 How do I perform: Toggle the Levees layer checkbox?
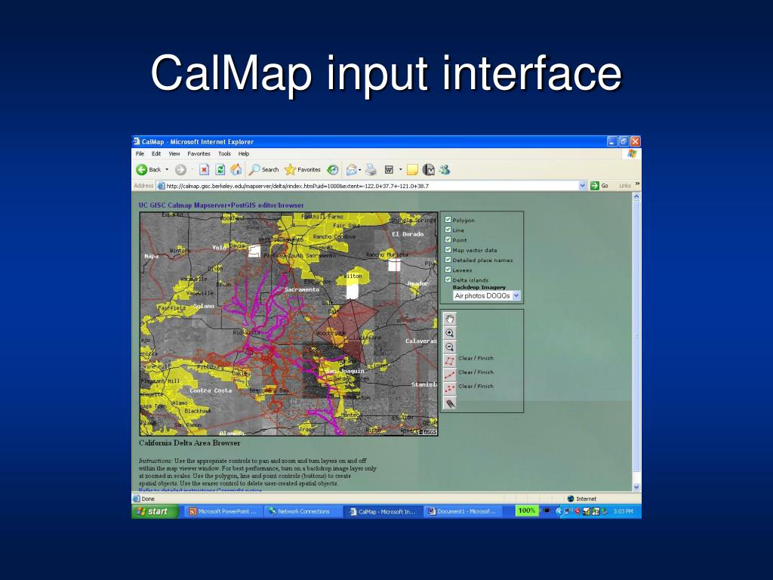click(448, 270)
